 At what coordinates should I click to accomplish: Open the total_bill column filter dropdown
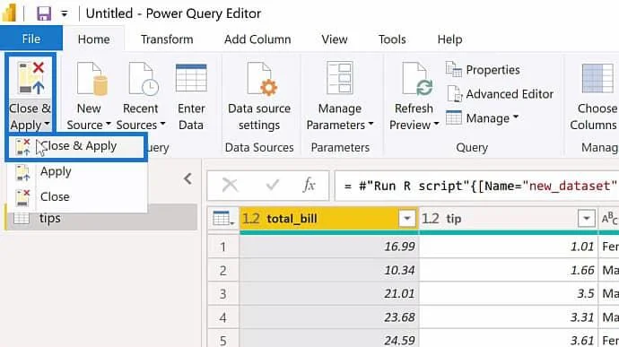(406, 218)
